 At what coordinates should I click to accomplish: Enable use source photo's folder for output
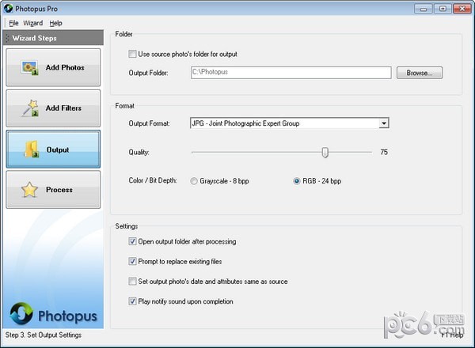click(x=131, y=55)
